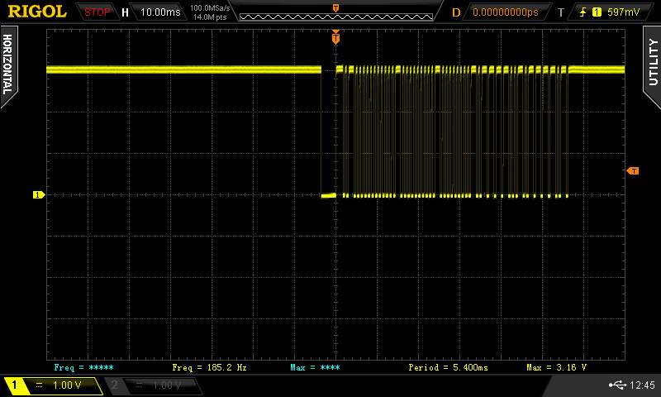Open the HORIZONTAL side tab

click(8, 64)
